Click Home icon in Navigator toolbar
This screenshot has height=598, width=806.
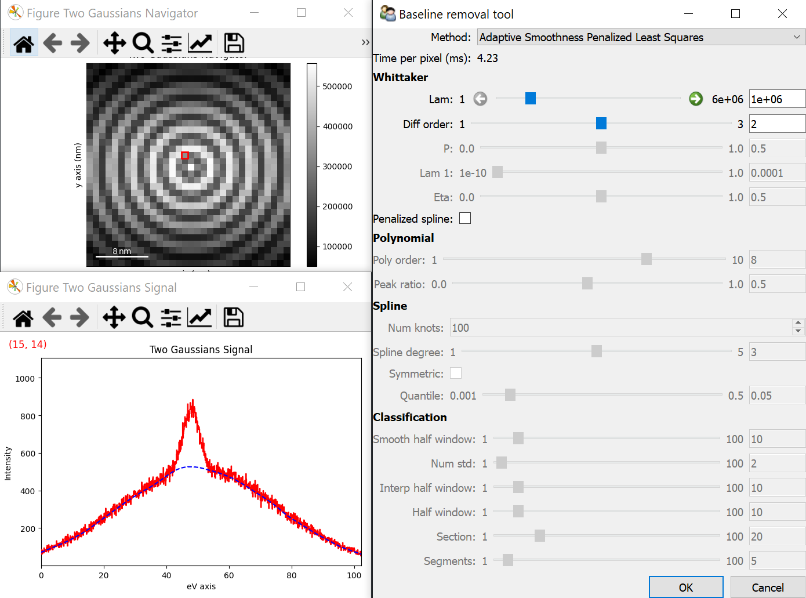tap(24, 44)
